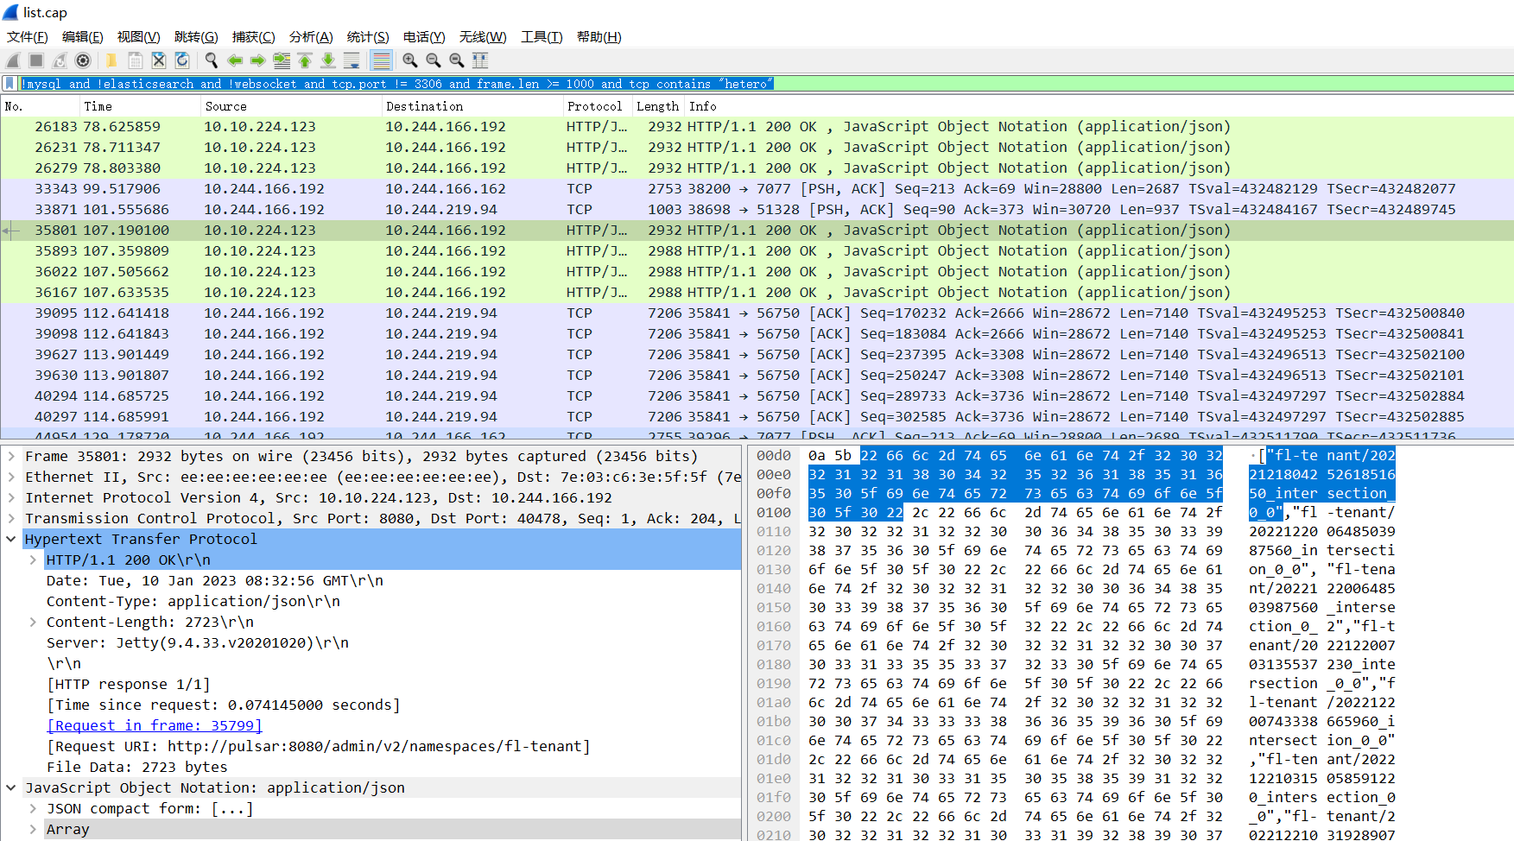Reset text to normal size icon
Viewport: 1514px width, 841px height.
[457, 60]
